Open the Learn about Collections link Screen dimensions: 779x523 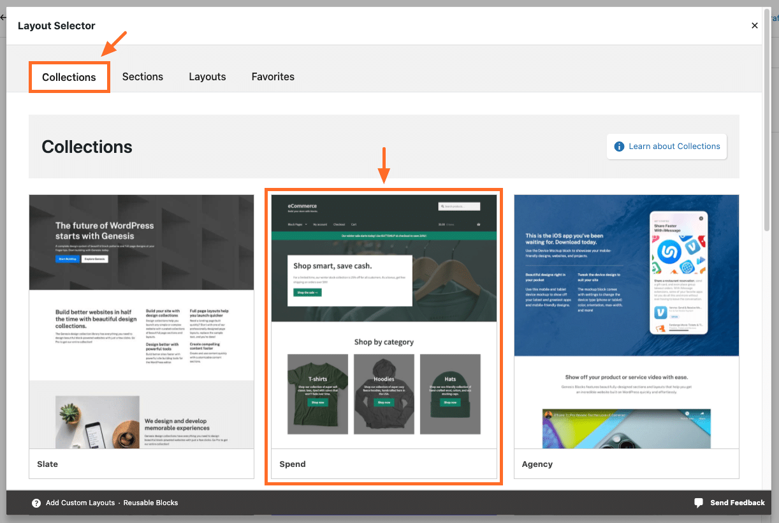coord(674,147)
